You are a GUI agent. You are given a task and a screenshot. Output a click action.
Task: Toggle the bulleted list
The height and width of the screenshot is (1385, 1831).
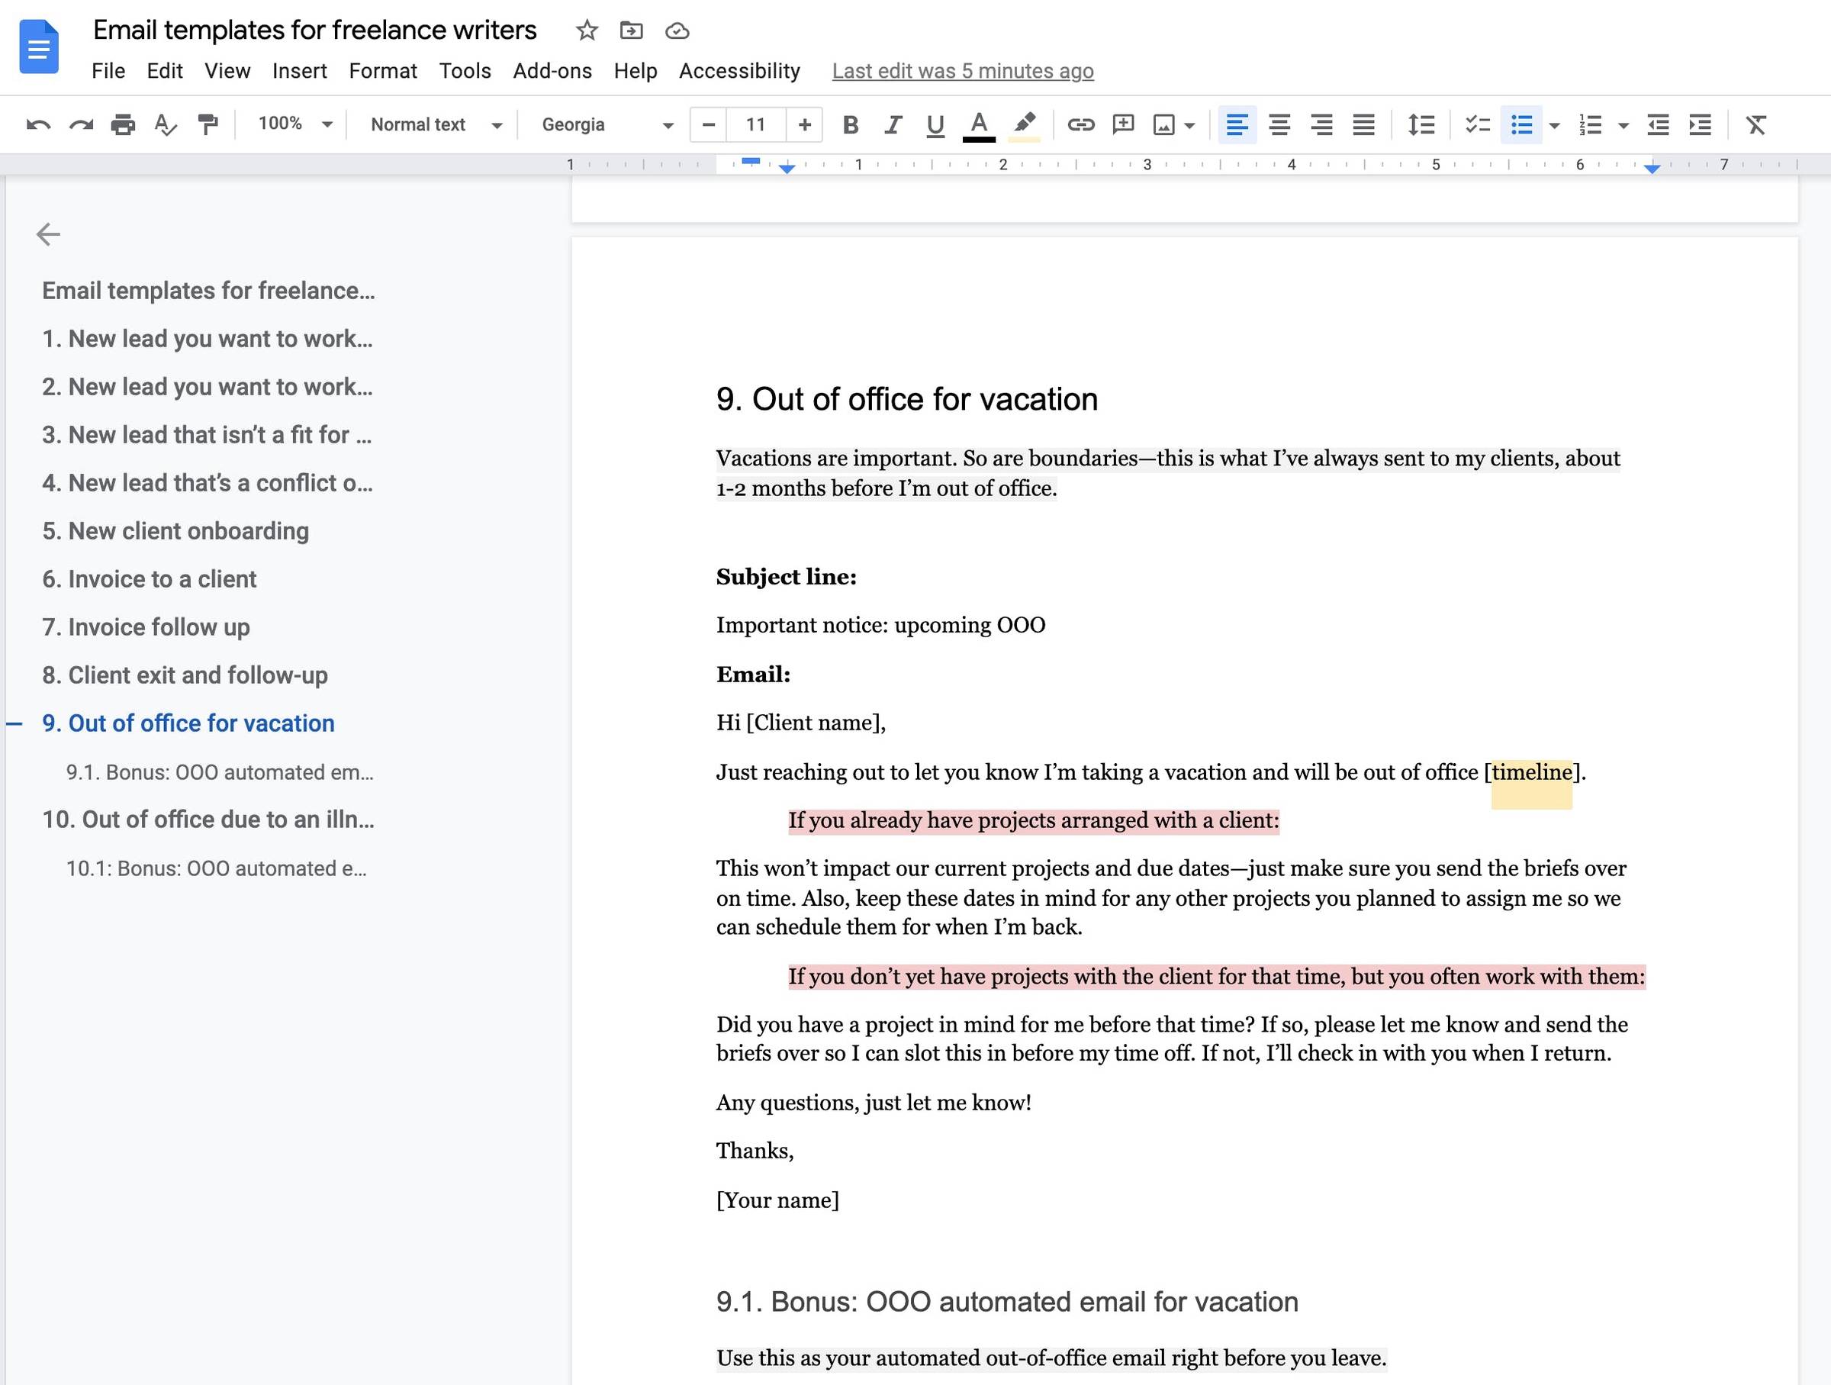[x=1520, y=125]
